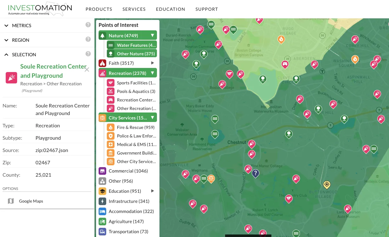Open the Education menu in top navigation

170,9
